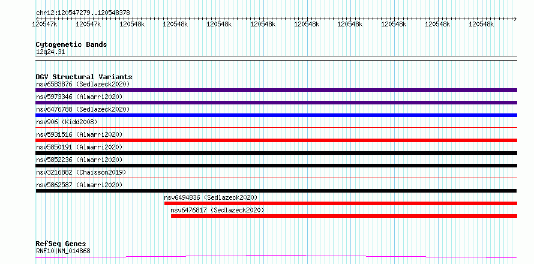Select the thick red bar under nsv5931516
The image size is (534, 264).
[276, 140]
